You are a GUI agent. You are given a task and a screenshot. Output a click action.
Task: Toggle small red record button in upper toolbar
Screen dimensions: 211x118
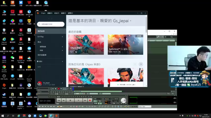(x=59, y=89)
